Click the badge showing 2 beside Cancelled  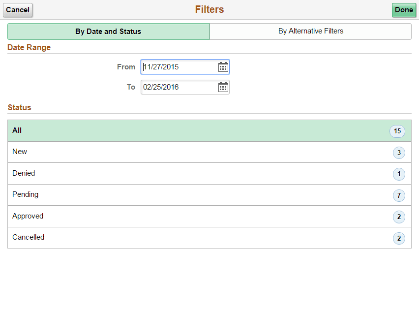point(398,238)
